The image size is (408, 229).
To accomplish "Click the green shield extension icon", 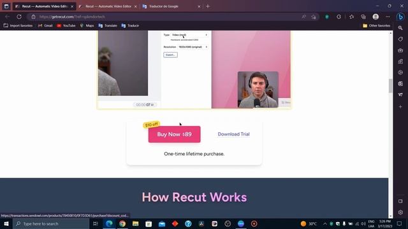I will coord(327,17).
